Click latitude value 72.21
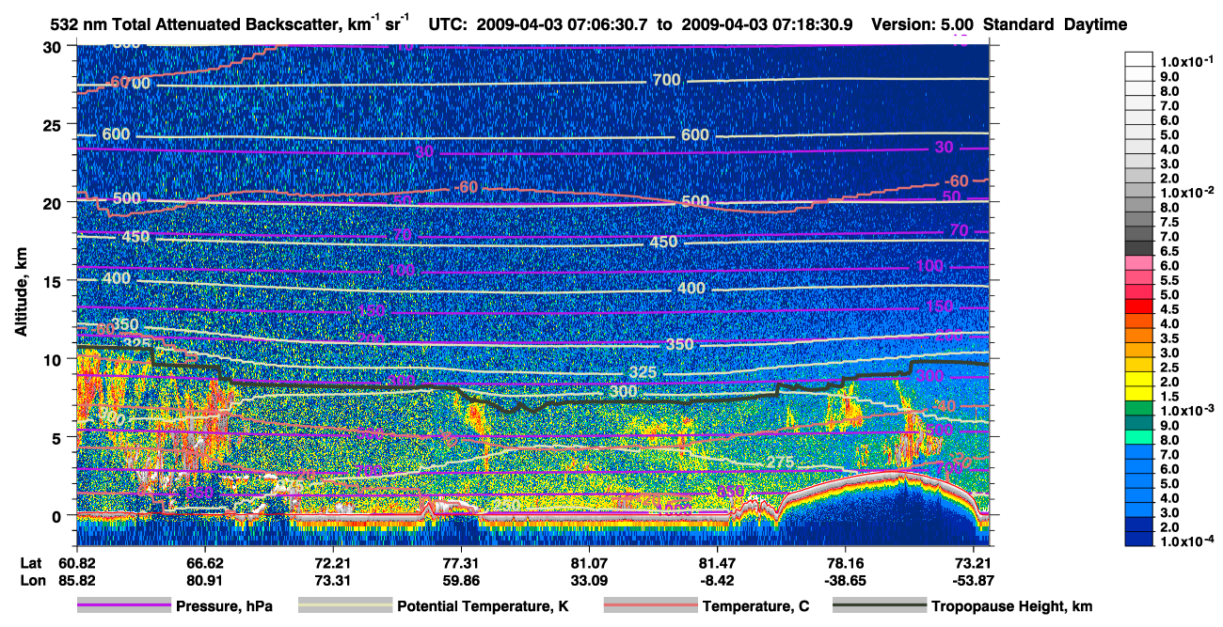This screenshot has height=627, width=1223. click(x=332, y=563)
